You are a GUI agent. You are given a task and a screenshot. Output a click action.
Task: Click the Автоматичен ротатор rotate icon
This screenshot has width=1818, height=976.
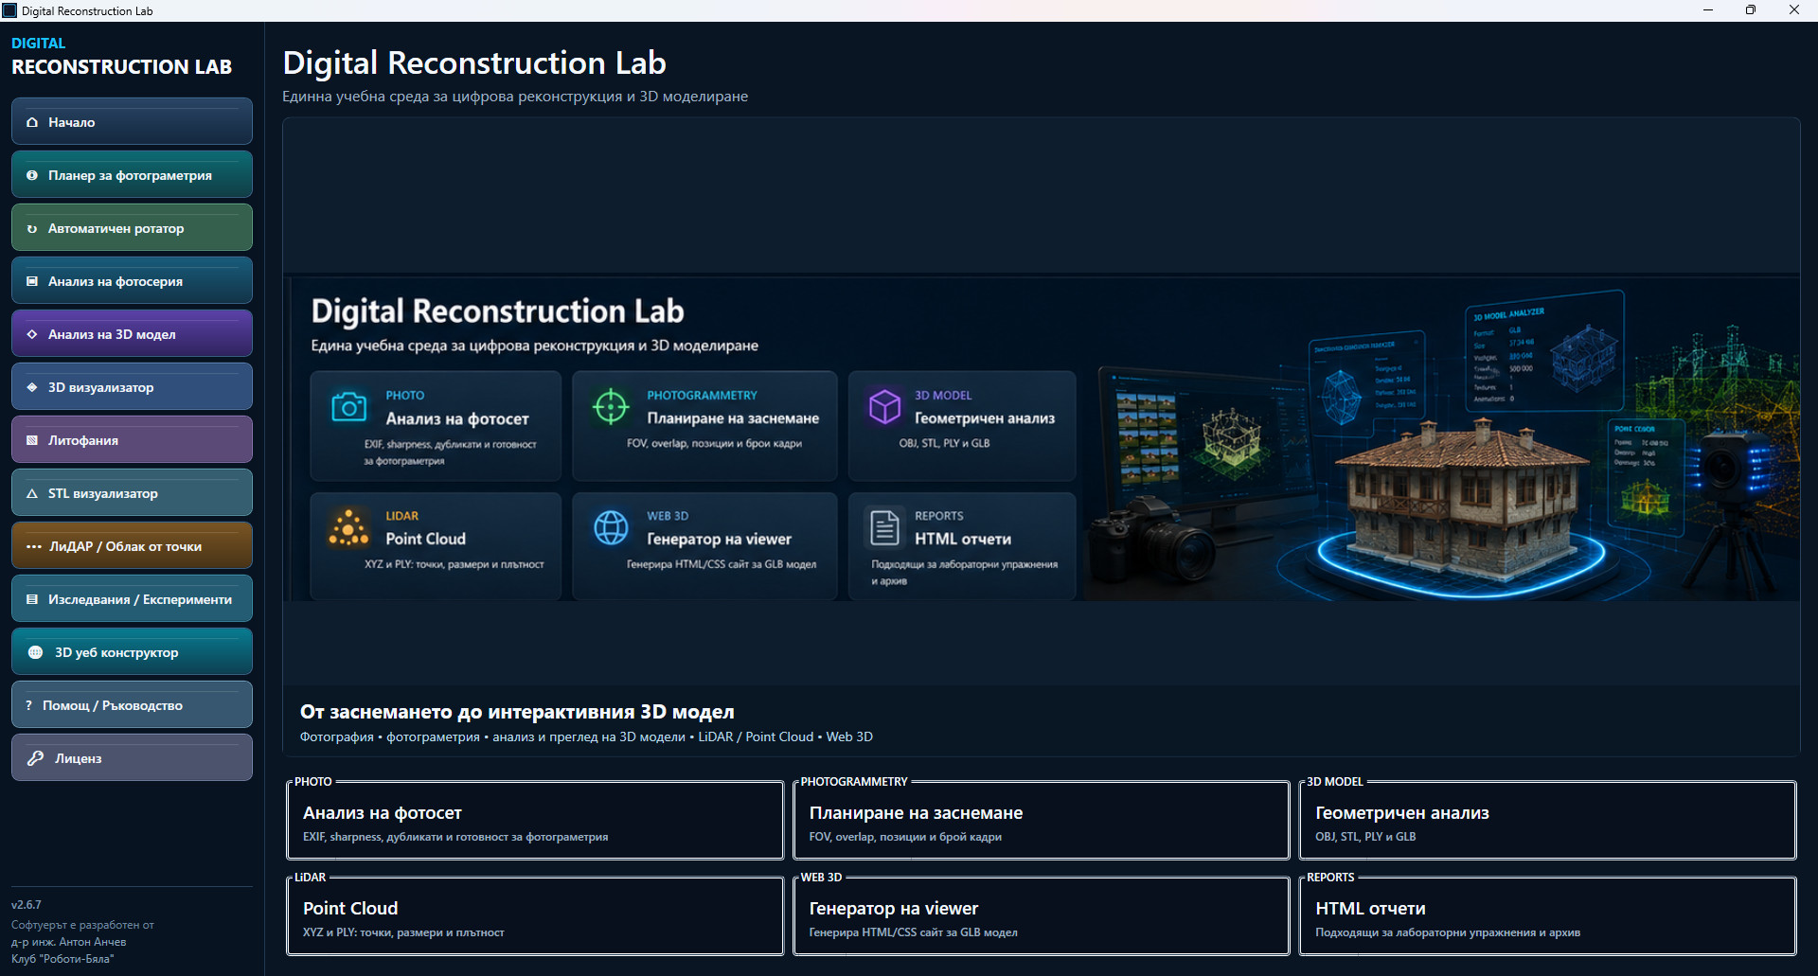32,228
